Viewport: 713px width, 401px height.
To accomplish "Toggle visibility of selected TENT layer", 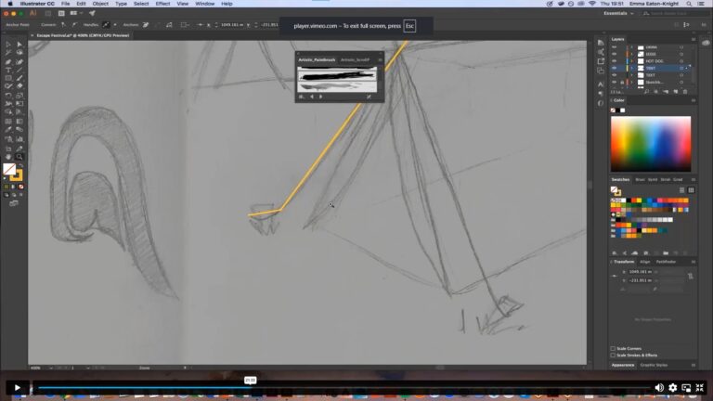I will point(615,68).
